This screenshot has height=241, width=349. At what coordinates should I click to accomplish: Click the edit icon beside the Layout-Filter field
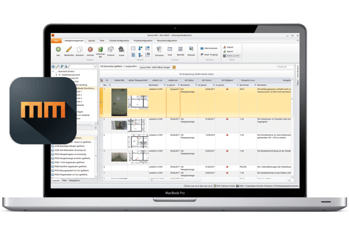[x=174, y=67]
